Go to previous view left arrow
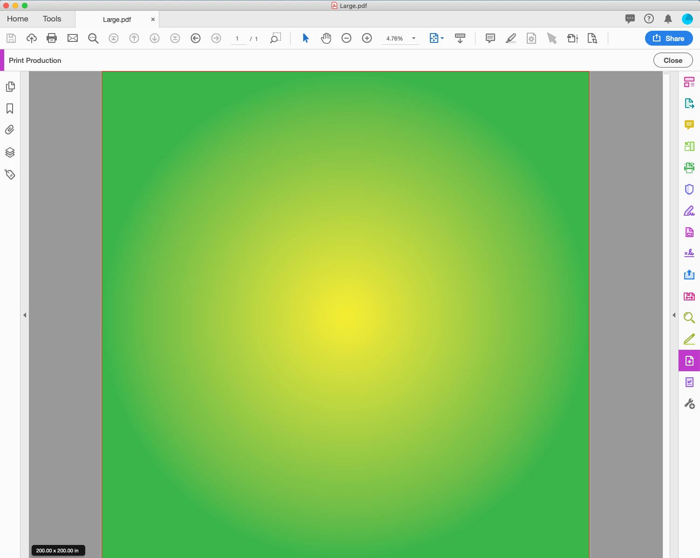This screenshot has height=558, width=700. 196,38
